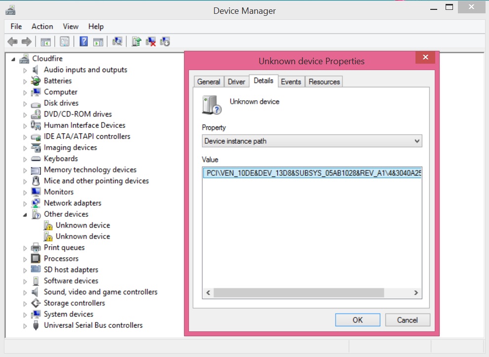Click the Disable device icon with down arrow

coord(165,42)
